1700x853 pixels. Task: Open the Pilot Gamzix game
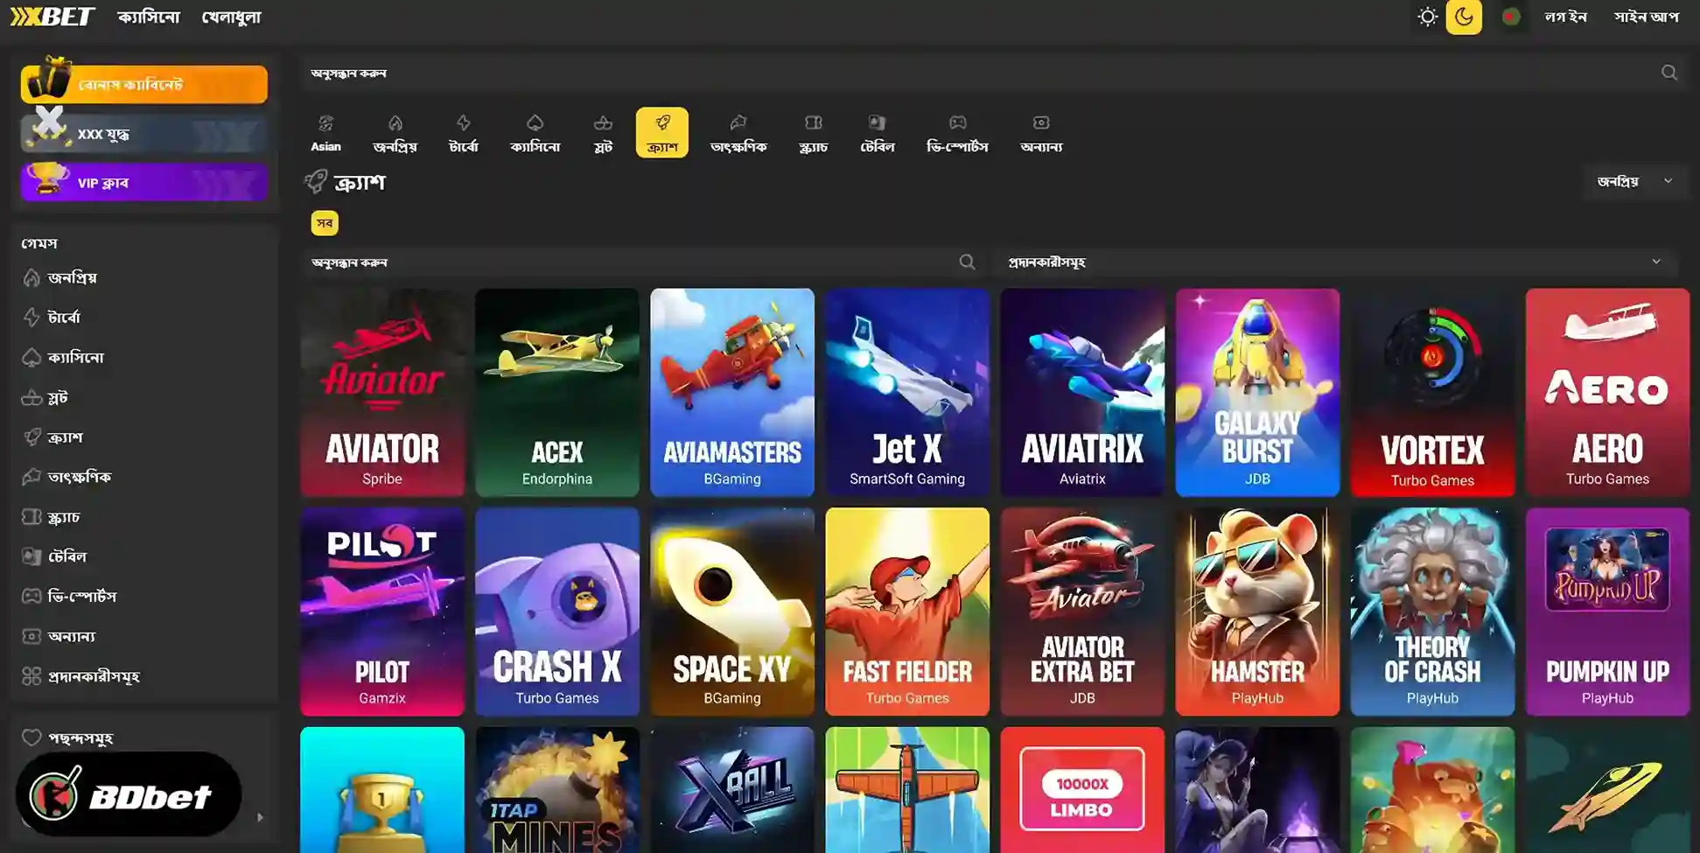pos(382,612)
